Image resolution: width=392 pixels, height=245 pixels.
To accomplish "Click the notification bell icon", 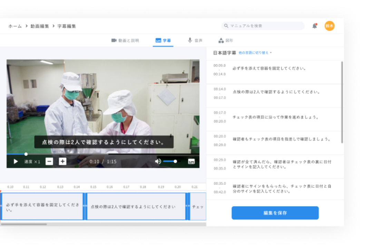I will pos(314,26).
